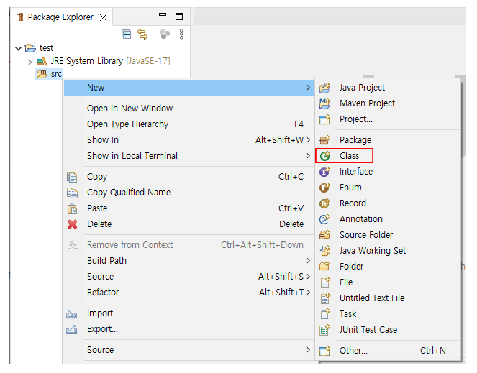
Task: Create a new Java Project
Action: click(x=389, y=88)
